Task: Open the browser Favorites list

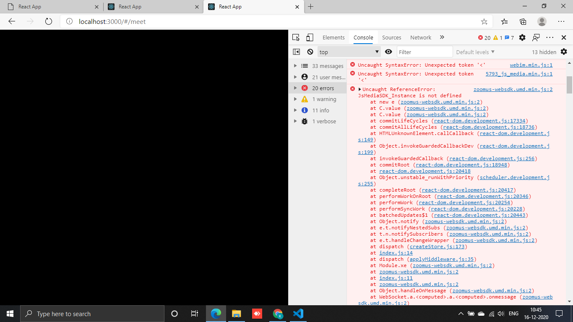Action: [x=505, y=21]
